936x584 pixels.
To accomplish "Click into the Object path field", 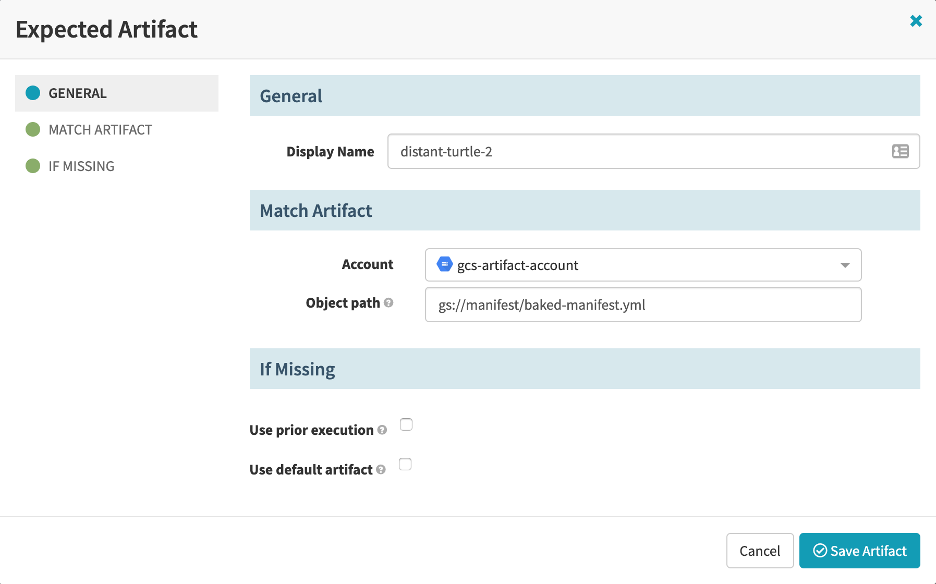I will point(642,305).
